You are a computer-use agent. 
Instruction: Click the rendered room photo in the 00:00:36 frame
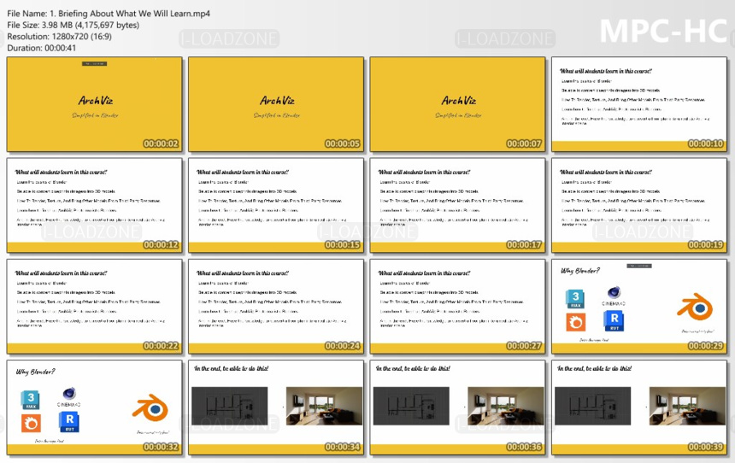[x=506, y=406]
